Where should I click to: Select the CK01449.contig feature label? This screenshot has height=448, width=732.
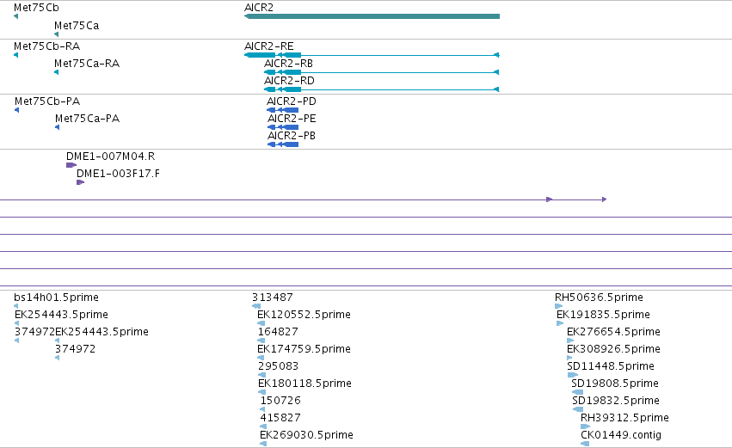pyautogui.click(x=621, y=435)
